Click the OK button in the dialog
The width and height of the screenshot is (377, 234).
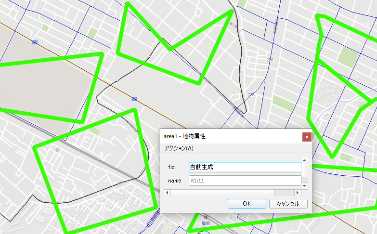[247, 203]
